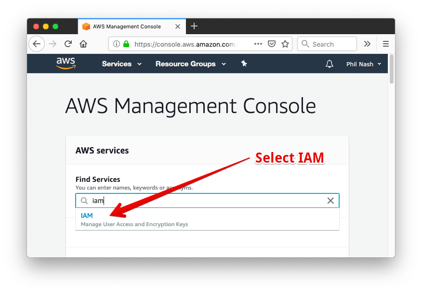Click the magnifier icon in browser Search box
The width and height of the screenshot is (422, 293).
pos(305,44)
